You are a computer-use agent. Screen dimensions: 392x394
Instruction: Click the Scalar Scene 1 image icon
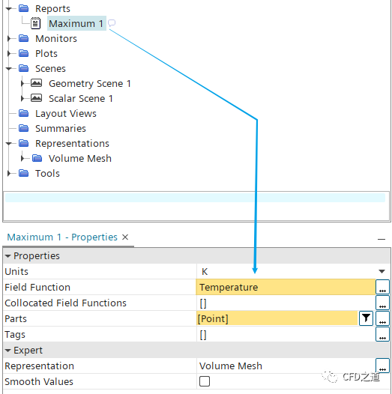click(36, 98)
